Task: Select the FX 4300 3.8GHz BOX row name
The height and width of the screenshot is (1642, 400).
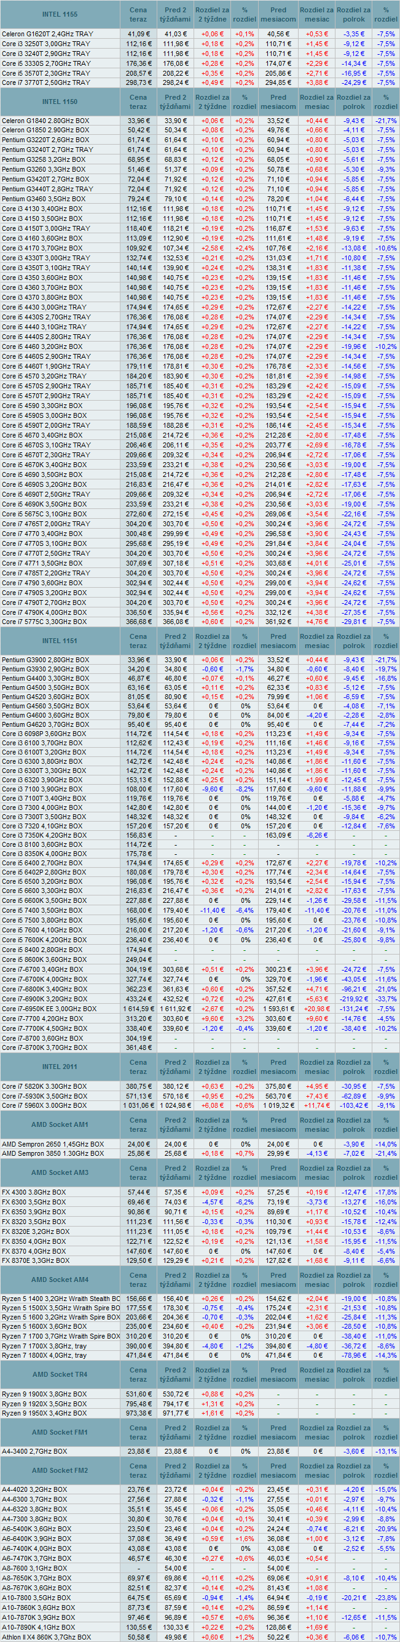Action: point(34,1192)
